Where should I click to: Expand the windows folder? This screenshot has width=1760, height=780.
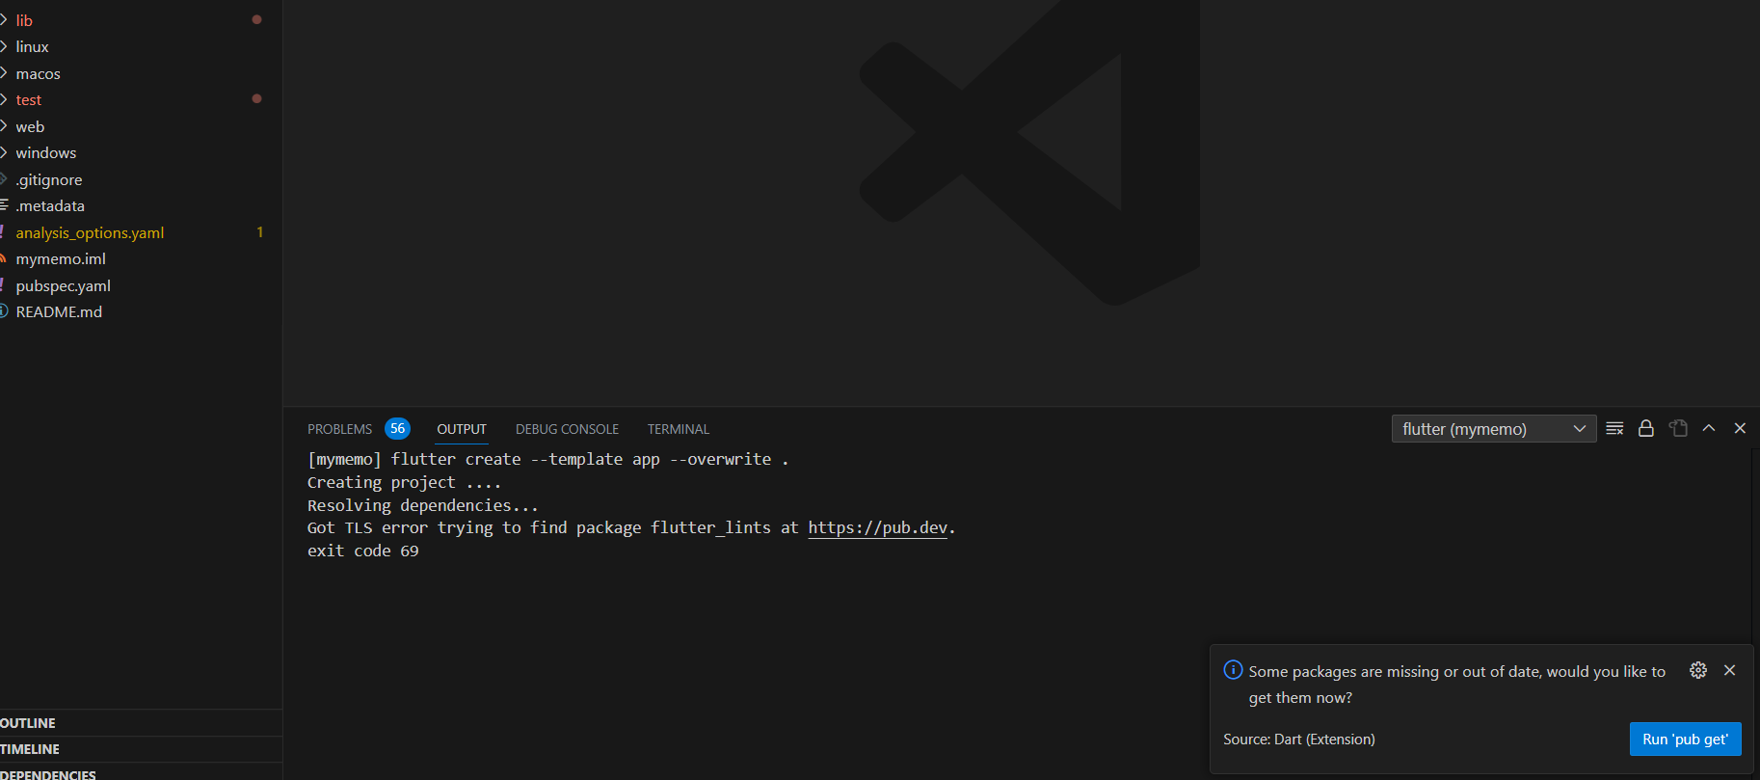[x=141, y=152]
